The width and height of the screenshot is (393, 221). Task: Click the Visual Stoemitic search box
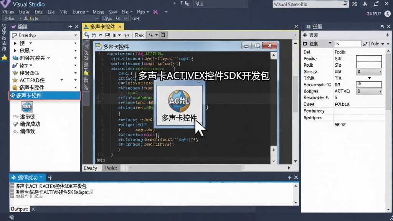coord(310,4)
